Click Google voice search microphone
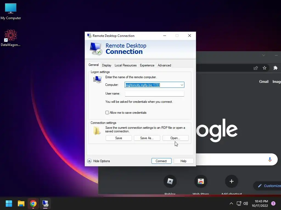The width and height of the screenshot is (281, 210). click(270, 159)
